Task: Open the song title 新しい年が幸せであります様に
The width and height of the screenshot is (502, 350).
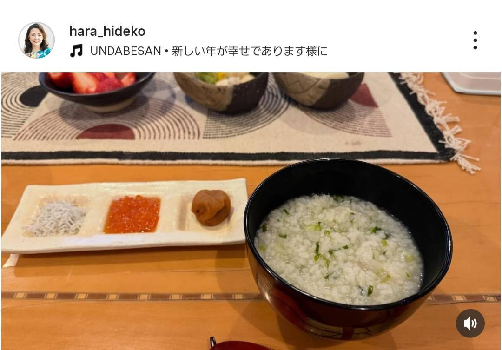Action: tap(250, 51)
